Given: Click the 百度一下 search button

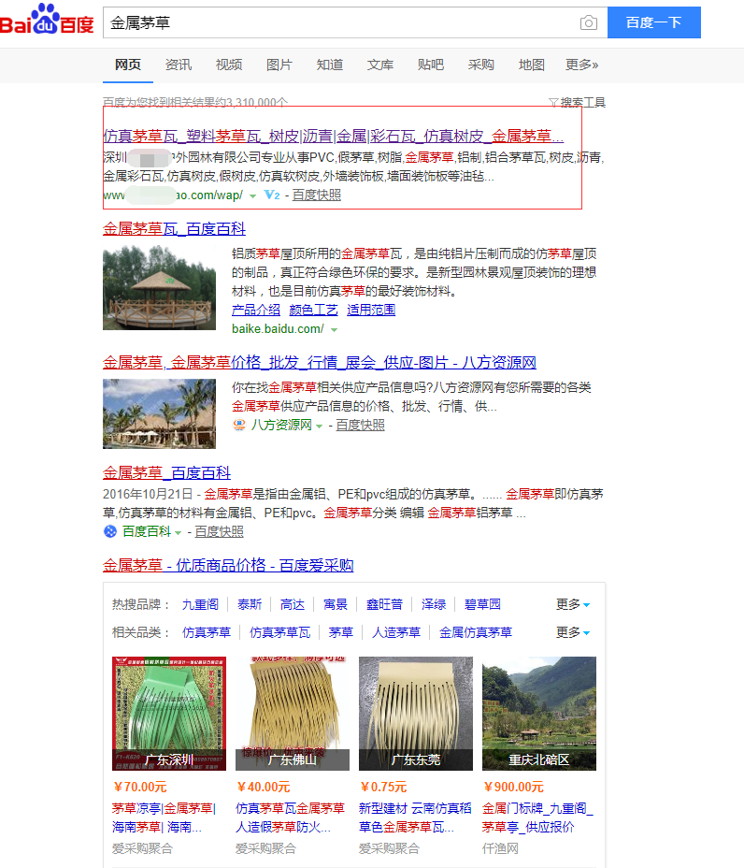Looking at the screenshot, I should click(654, 22).
